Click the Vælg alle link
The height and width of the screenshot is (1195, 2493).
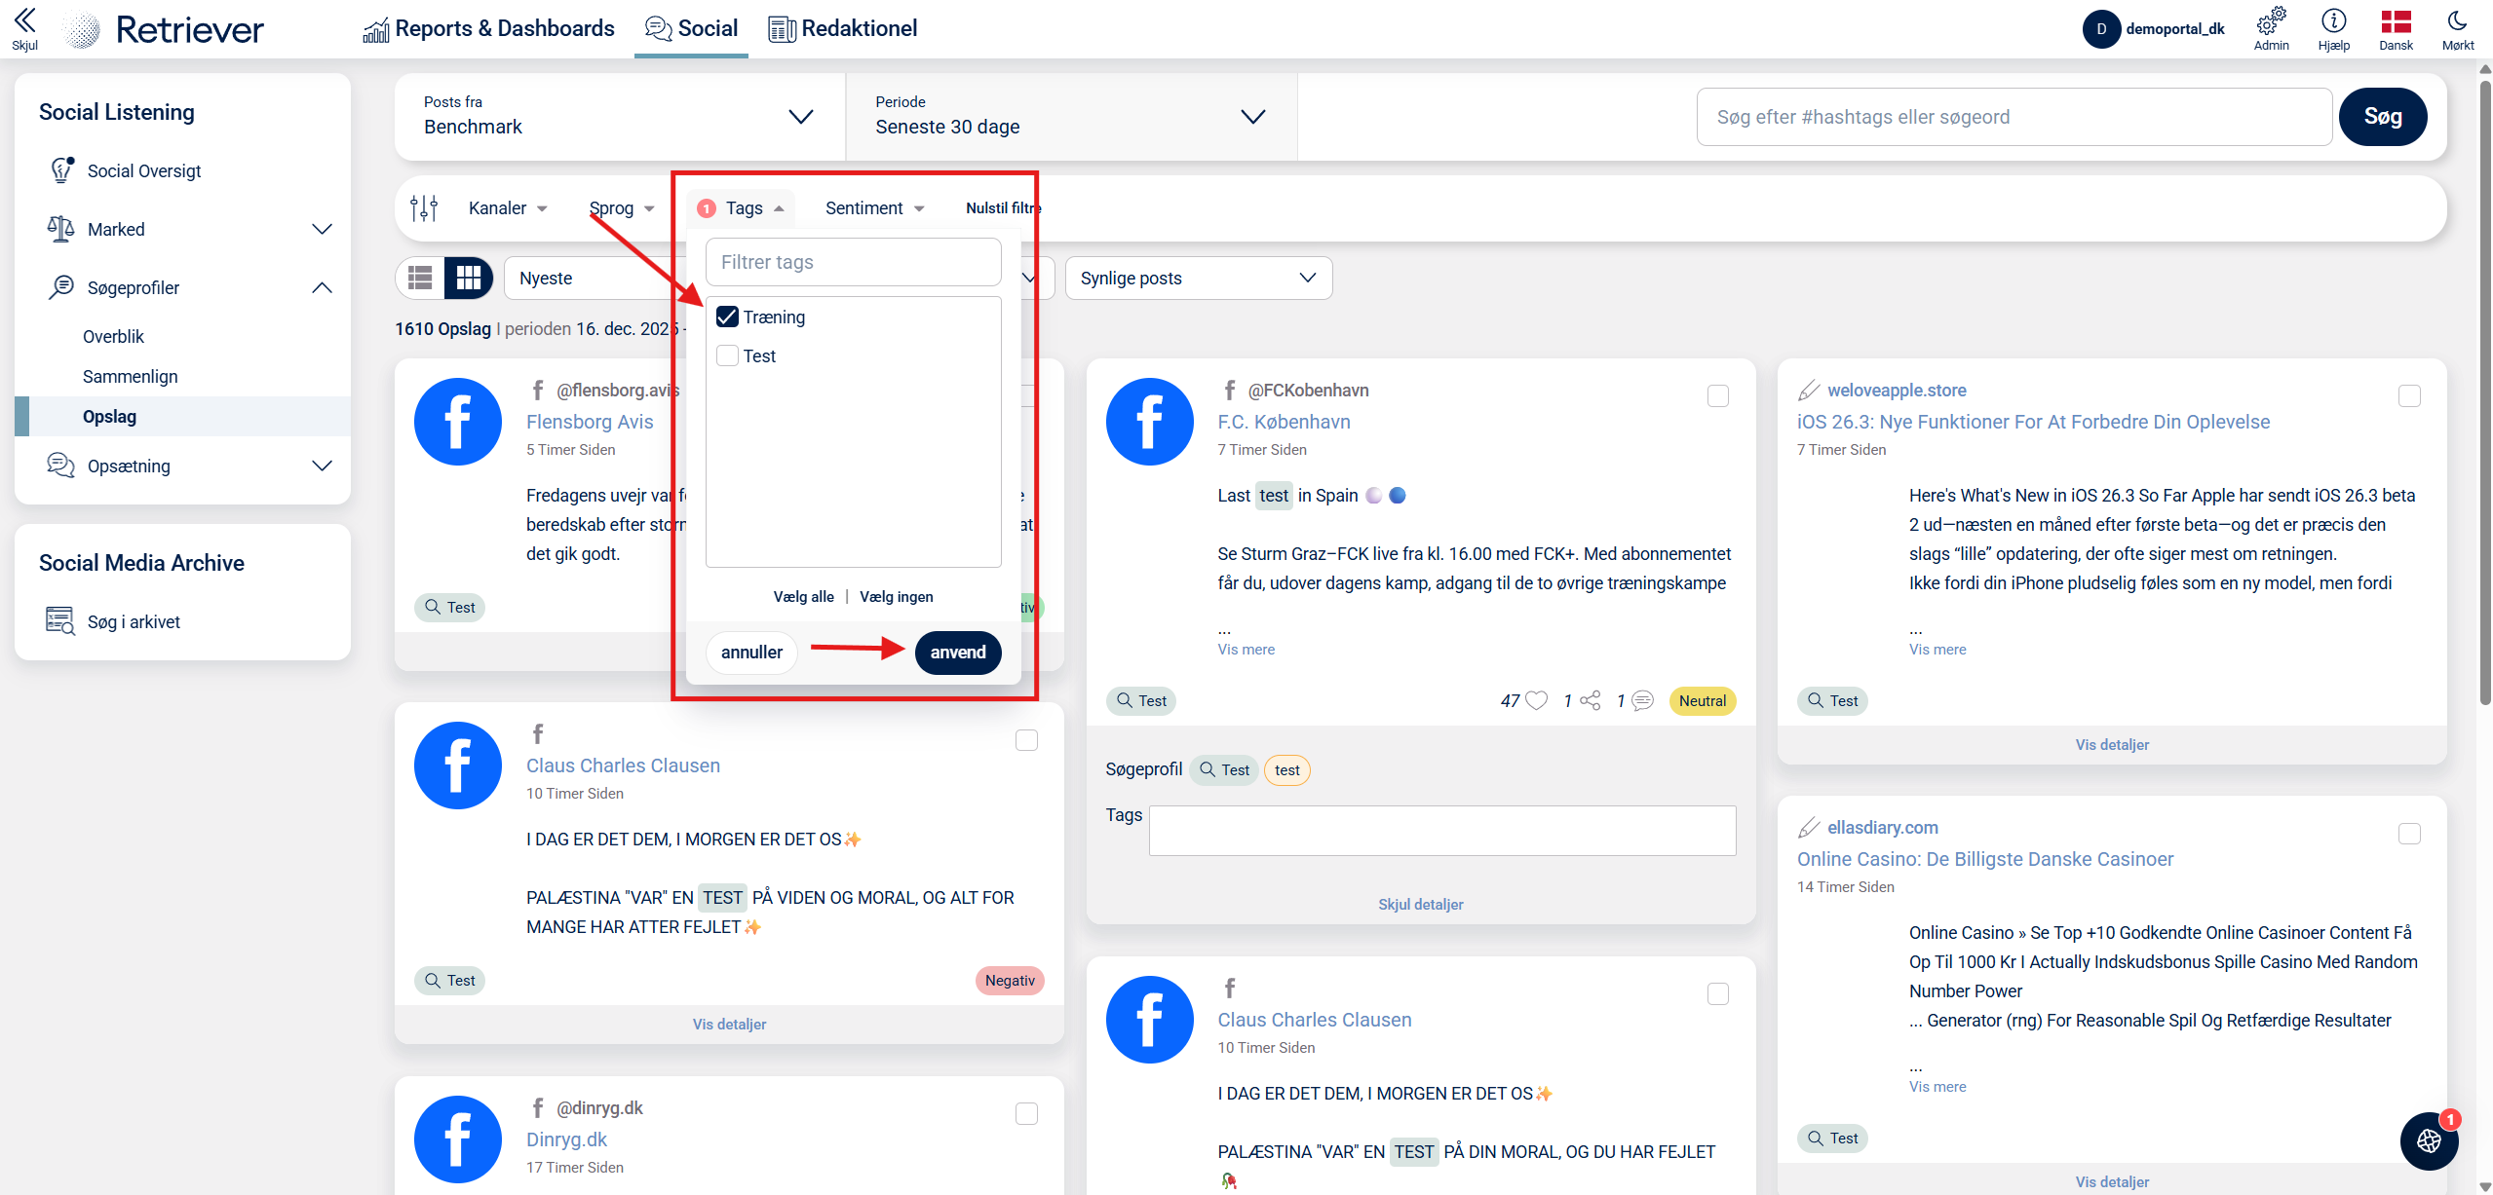(803, 596)
